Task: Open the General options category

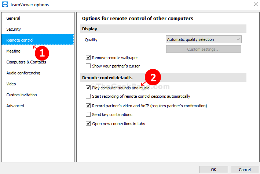Action: [x=38, y=18]
